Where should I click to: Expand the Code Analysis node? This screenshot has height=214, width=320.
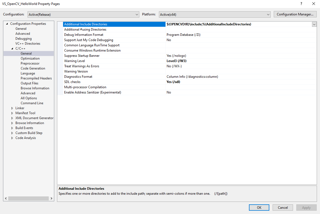[12, 138]
